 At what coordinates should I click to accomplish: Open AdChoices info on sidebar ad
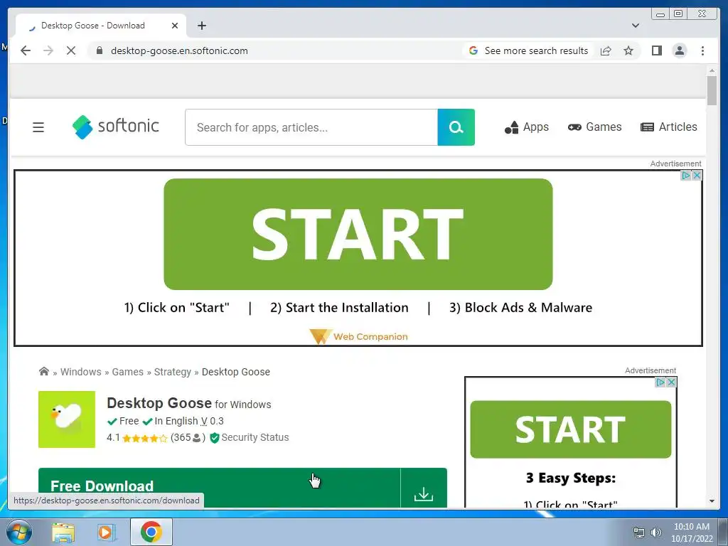click(660, 382)
